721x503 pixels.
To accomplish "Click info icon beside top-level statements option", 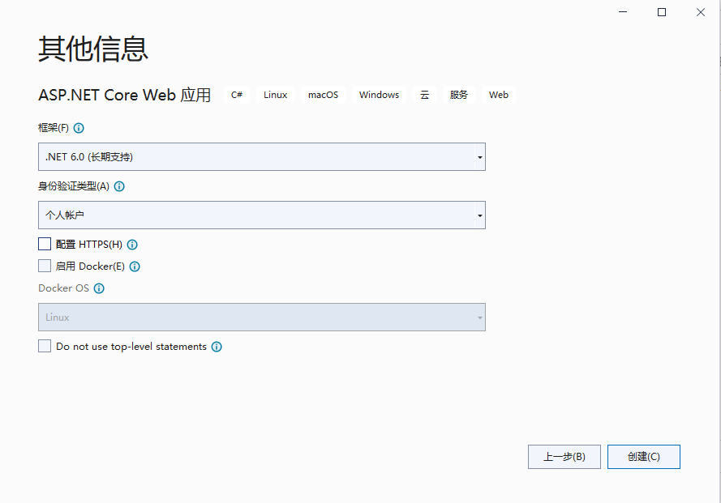I will [x=217, y=347].
